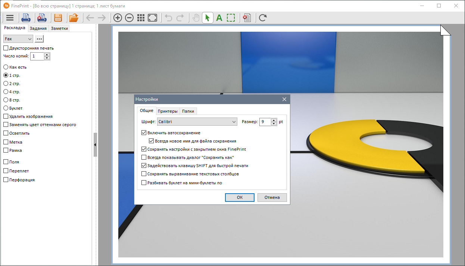Click the FinePrint logo in title bar
Image resolution: width=465 pixels, height=266 pixels.
pyautogui.click(x=6, y=6)
